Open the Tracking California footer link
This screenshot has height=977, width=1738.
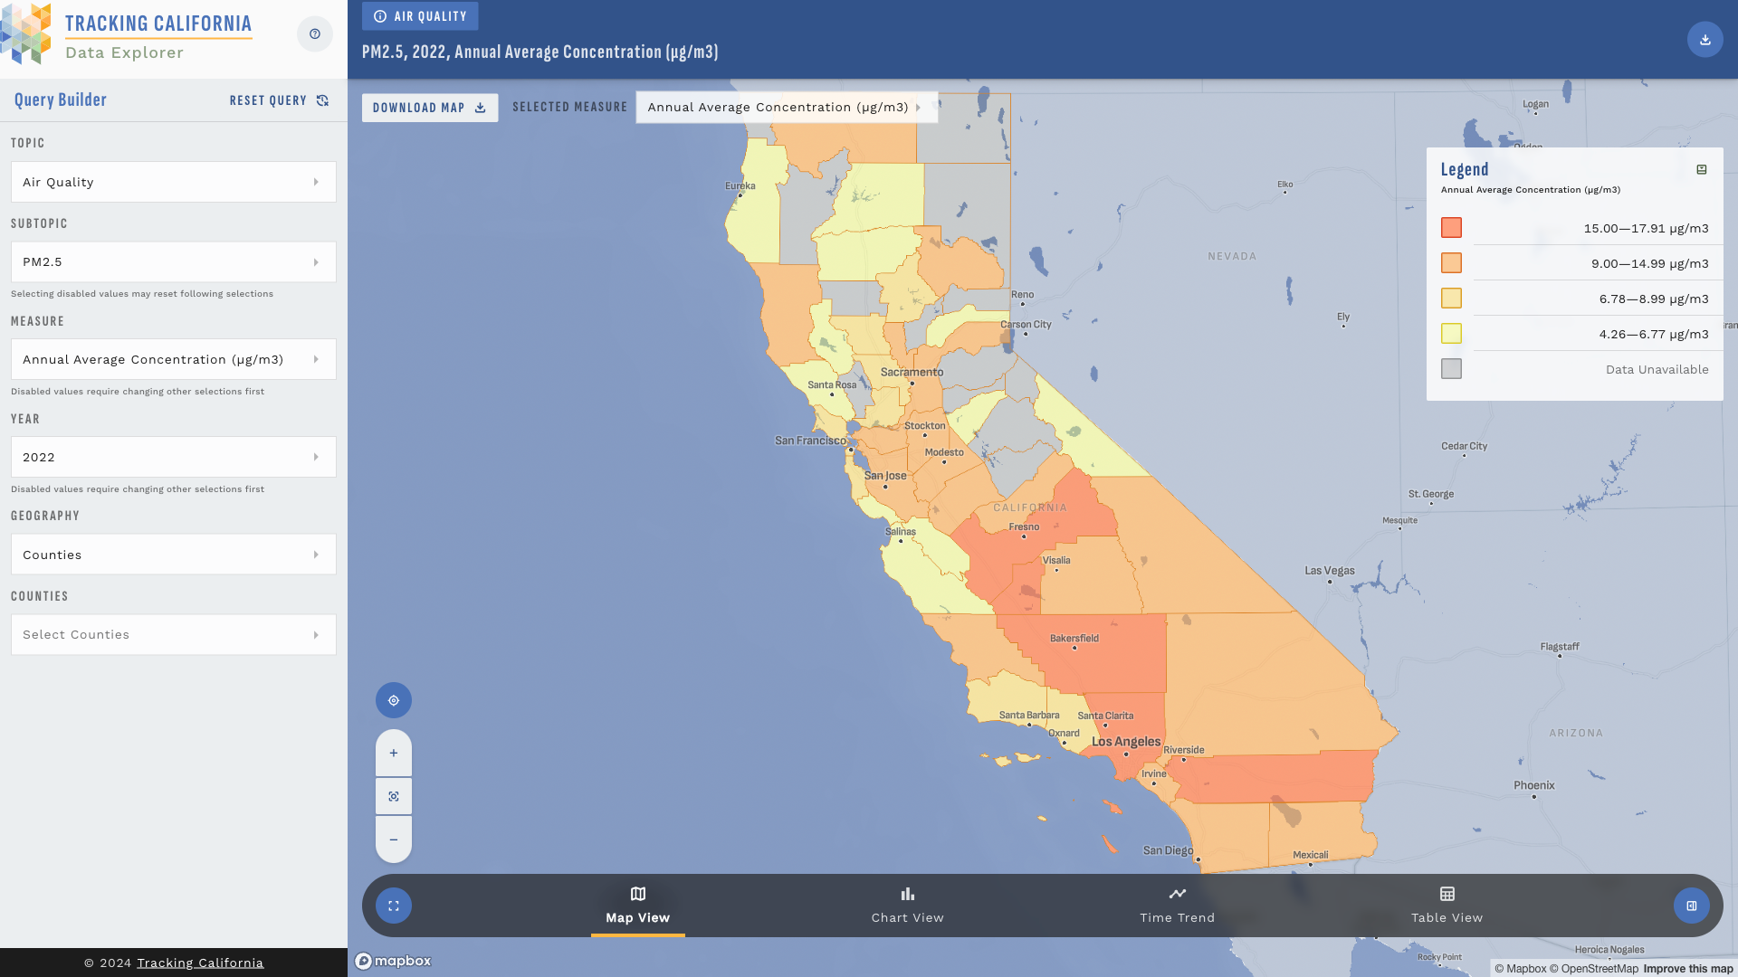click(200, 963)
